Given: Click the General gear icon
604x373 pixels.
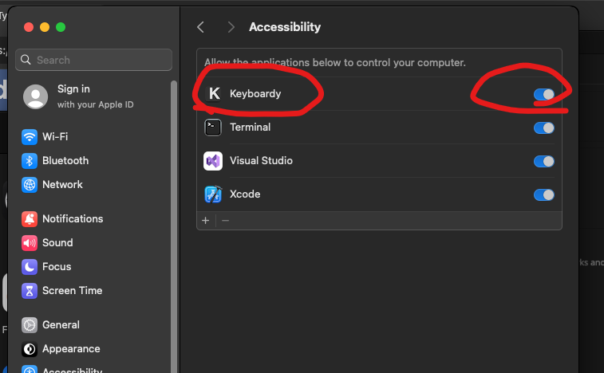Looking at the screenshot, I should [30, 325].
